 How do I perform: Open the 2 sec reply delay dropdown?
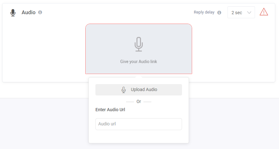241,12
